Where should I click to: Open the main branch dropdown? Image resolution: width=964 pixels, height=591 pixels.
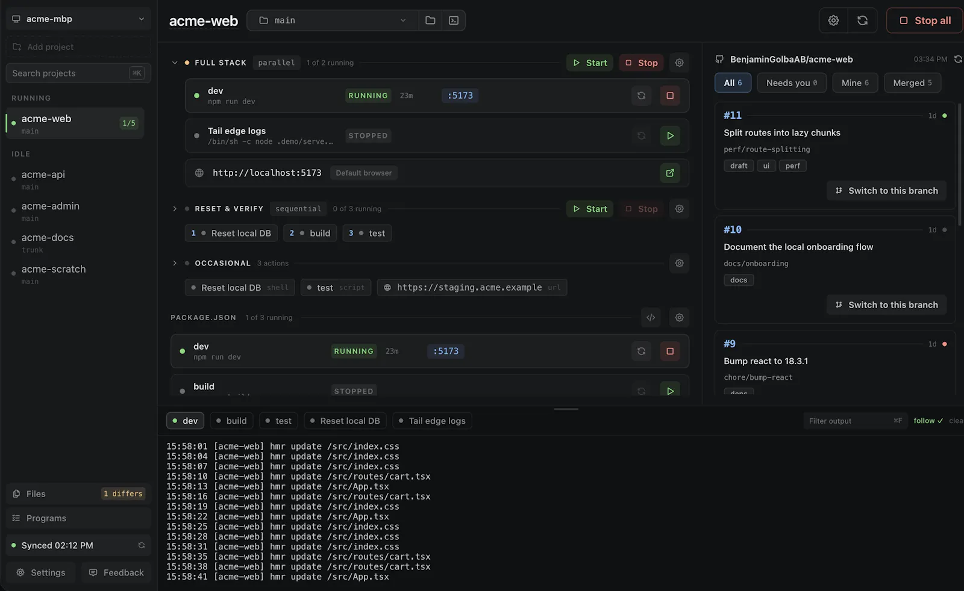click(x=333, y=20)
